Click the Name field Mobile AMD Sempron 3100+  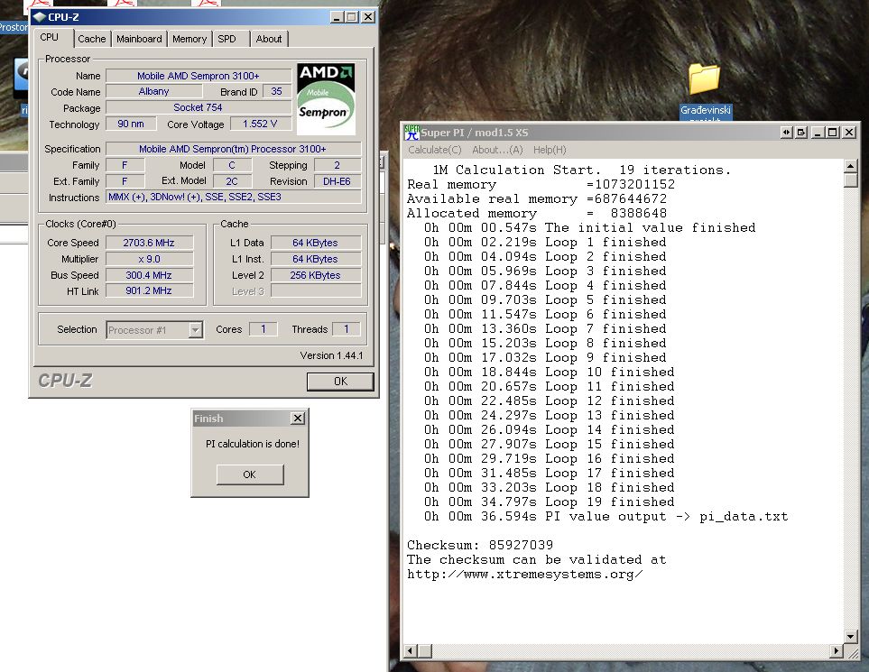(199, 76)
